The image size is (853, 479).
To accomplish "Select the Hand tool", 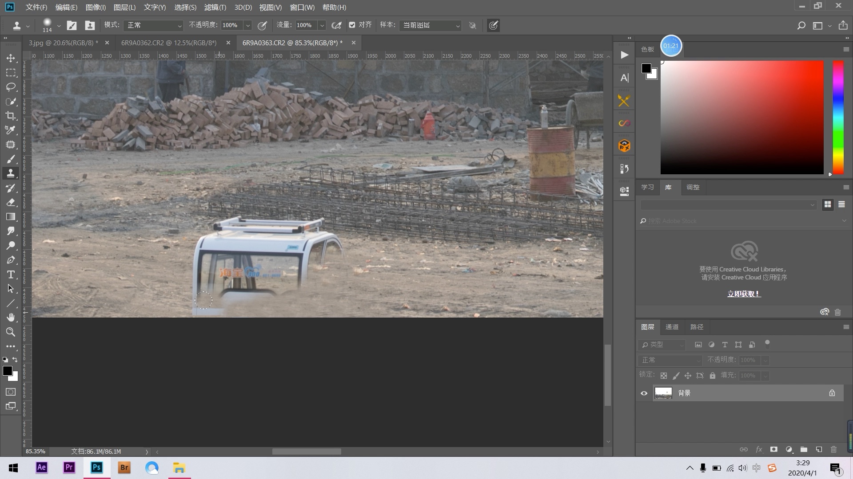I will point(11,318).
